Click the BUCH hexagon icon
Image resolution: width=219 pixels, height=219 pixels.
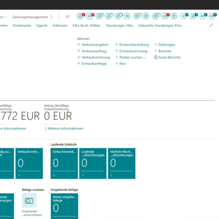click(x=137, y=16)
